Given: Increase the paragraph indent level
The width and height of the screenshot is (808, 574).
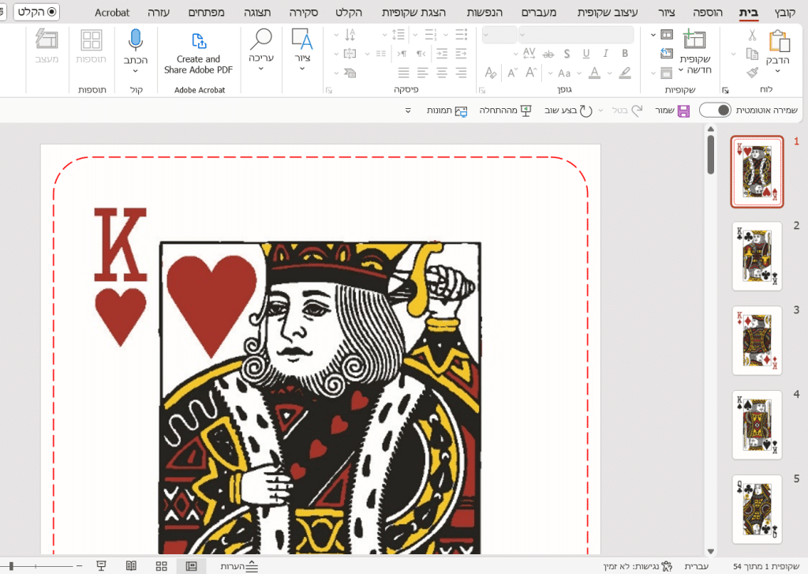Looking at the screenshot, I should click(442, 53).
